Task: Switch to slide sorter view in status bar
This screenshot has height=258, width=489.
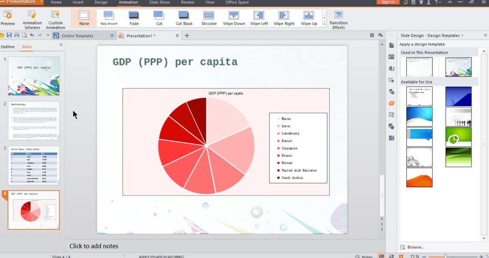Action: (x=391, y=257)
